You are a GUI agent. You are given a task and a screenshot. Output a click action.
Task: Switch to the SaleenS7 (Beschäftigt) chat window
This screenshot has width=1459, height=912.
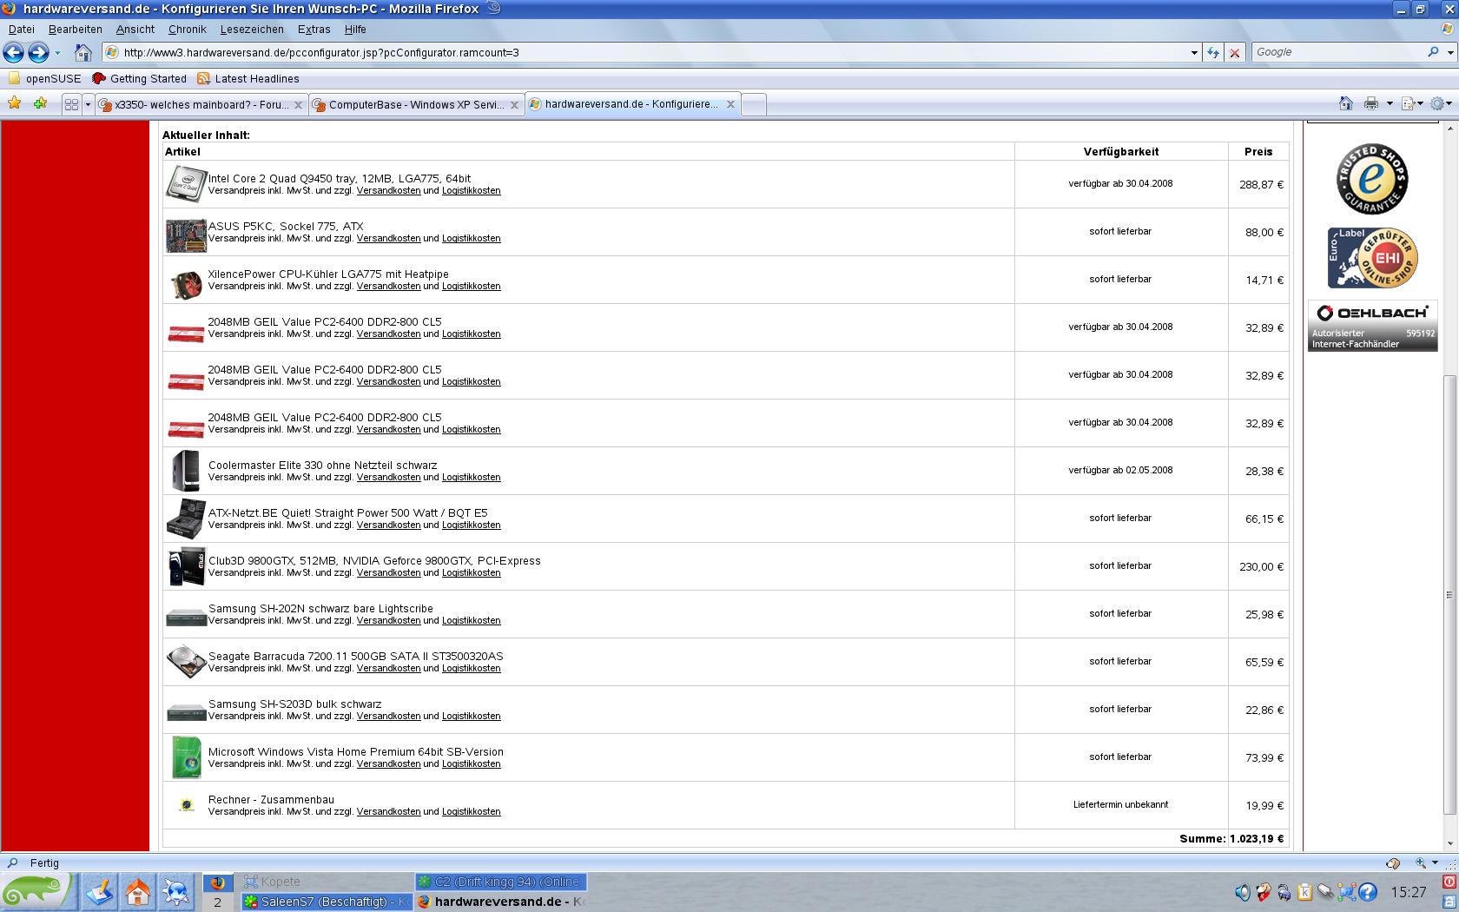click(x=327, y=902)
